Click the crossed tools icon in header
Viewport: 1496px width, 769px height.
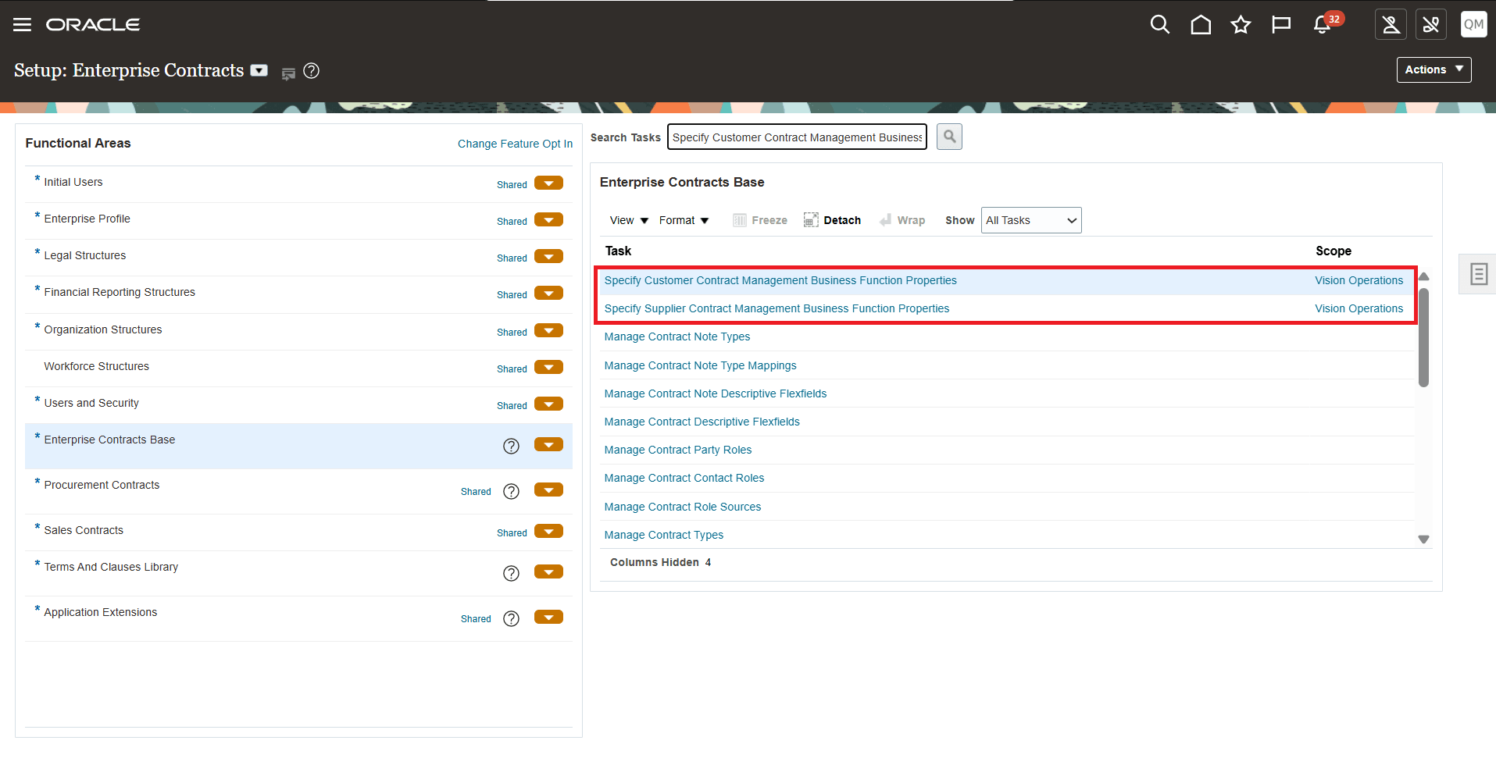[1431, 24]
